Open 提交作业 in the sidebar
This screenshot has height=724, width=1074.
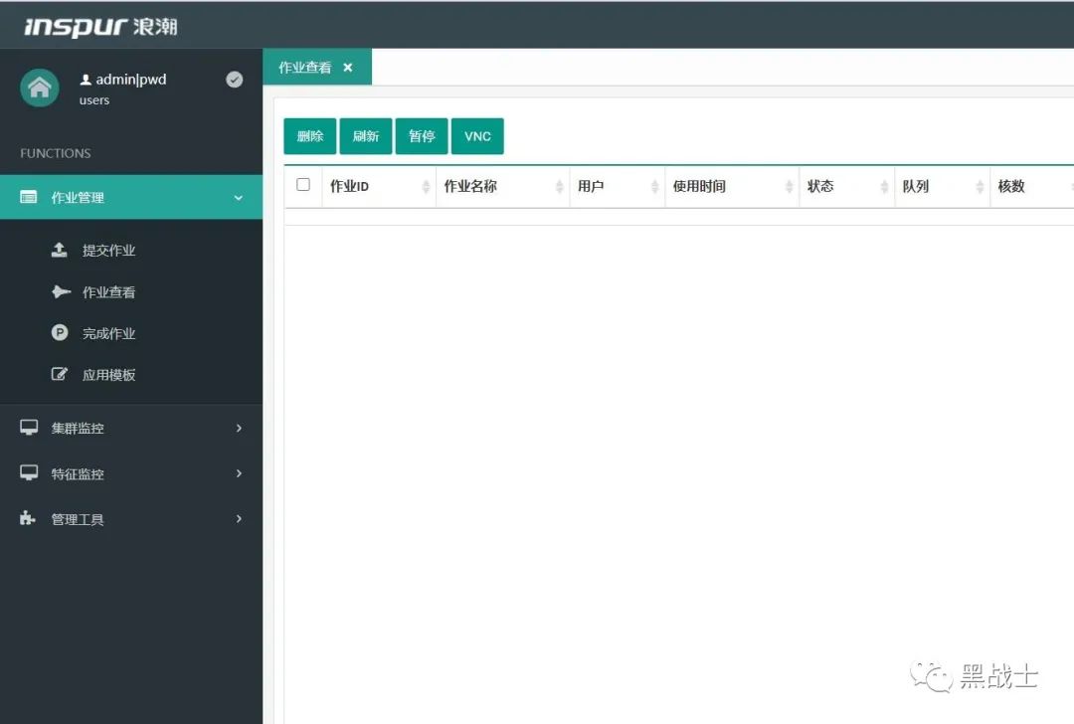tap(109, 251)
